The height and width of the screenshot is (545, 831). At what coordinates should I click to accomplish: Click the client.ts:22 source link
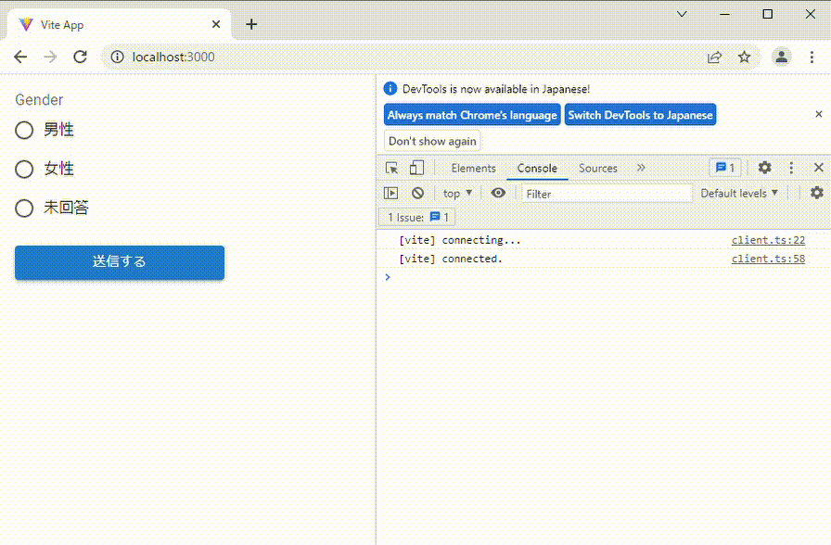pos(767,239)
